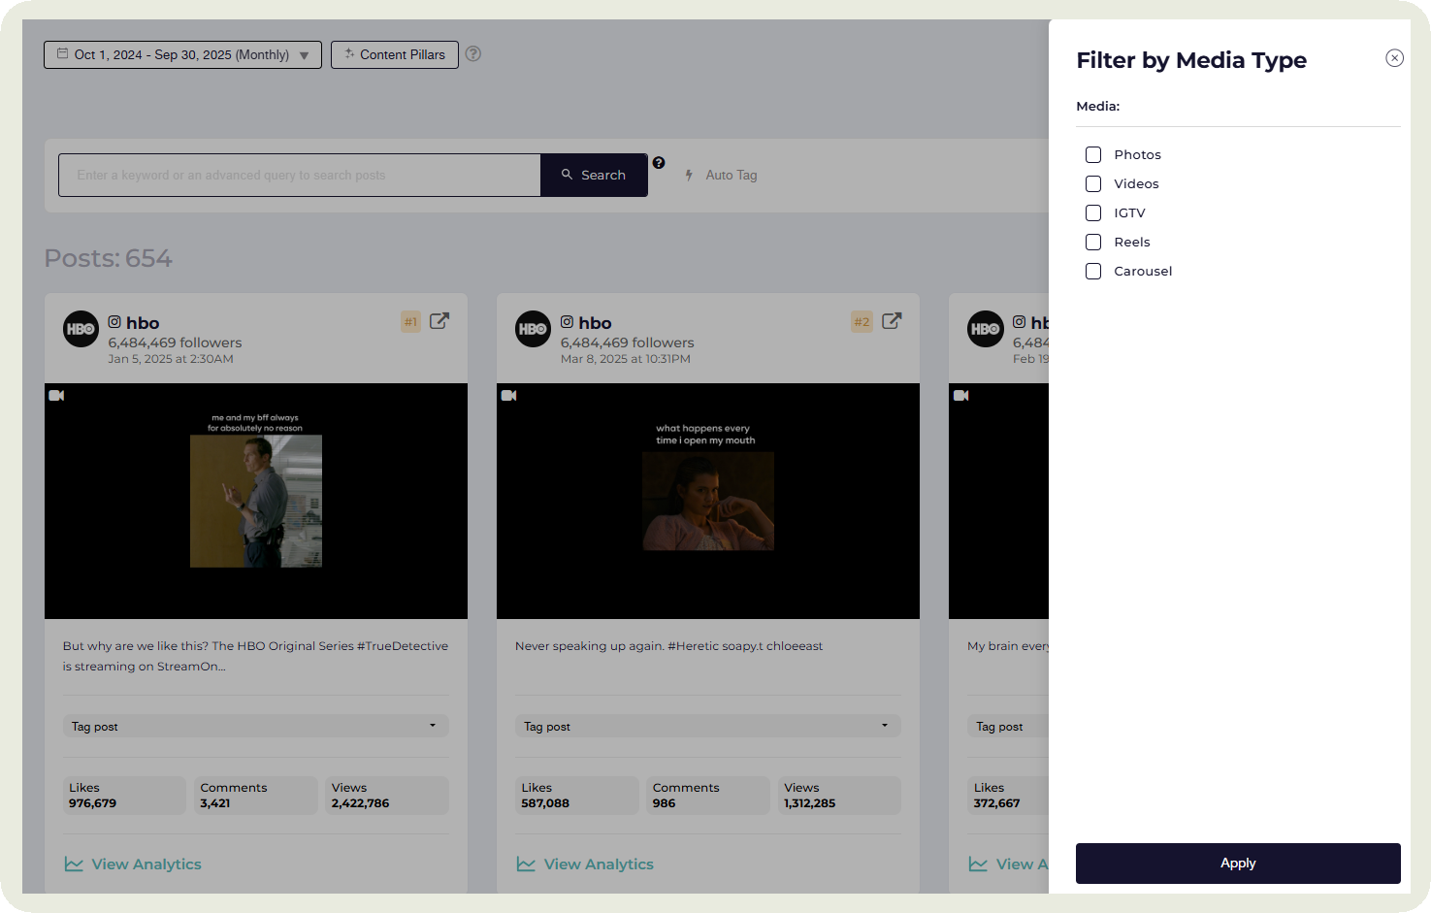
Task: Click the black help icon next to Search
Action: tap(659, 163)
